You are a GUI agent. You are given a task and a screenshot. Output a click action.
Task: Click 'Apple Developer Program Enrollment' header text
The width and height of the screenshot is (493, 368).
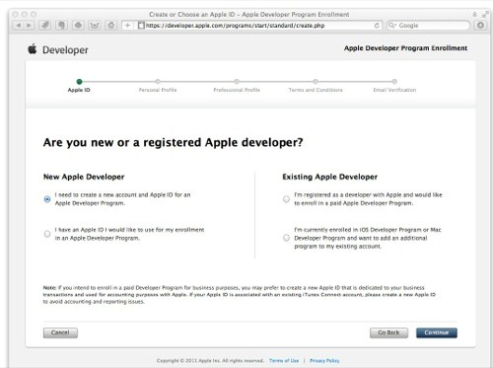405,48
